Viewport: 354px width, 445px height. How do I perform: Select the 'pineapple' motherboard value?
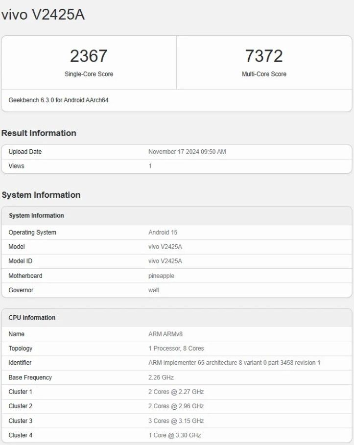tap(161, 276)
